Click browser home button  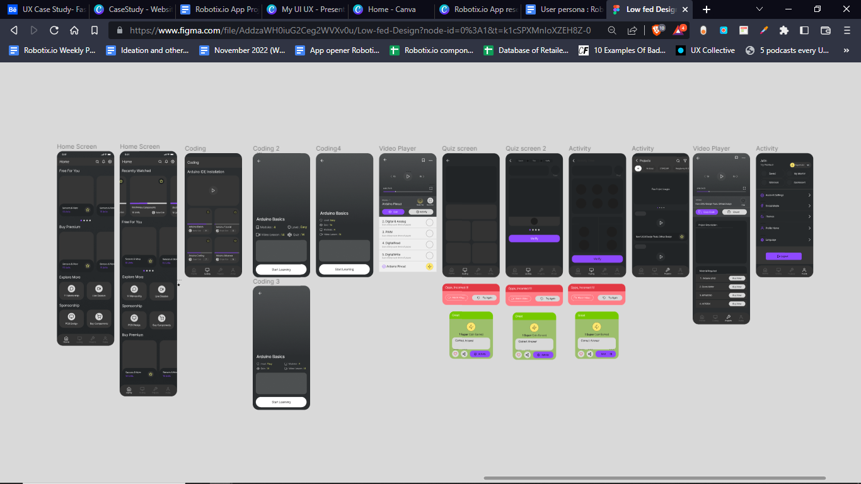(x=74, y=30)
